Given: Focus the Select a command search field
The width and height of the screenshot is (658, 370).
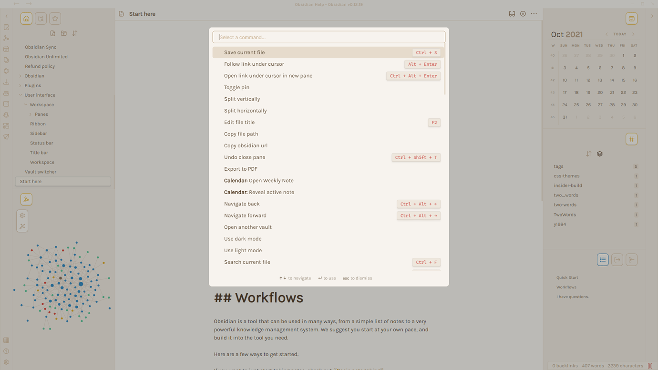Looking at the screenshot, I should [x=329, y=37].
